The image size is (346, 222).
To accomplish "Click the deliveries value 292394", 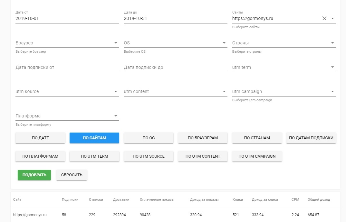I will tap(120, 215).
